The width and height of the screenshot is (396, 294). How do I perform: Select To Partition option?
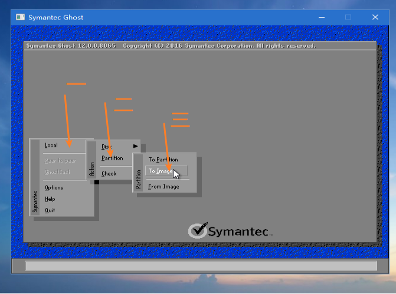(163, 160)
